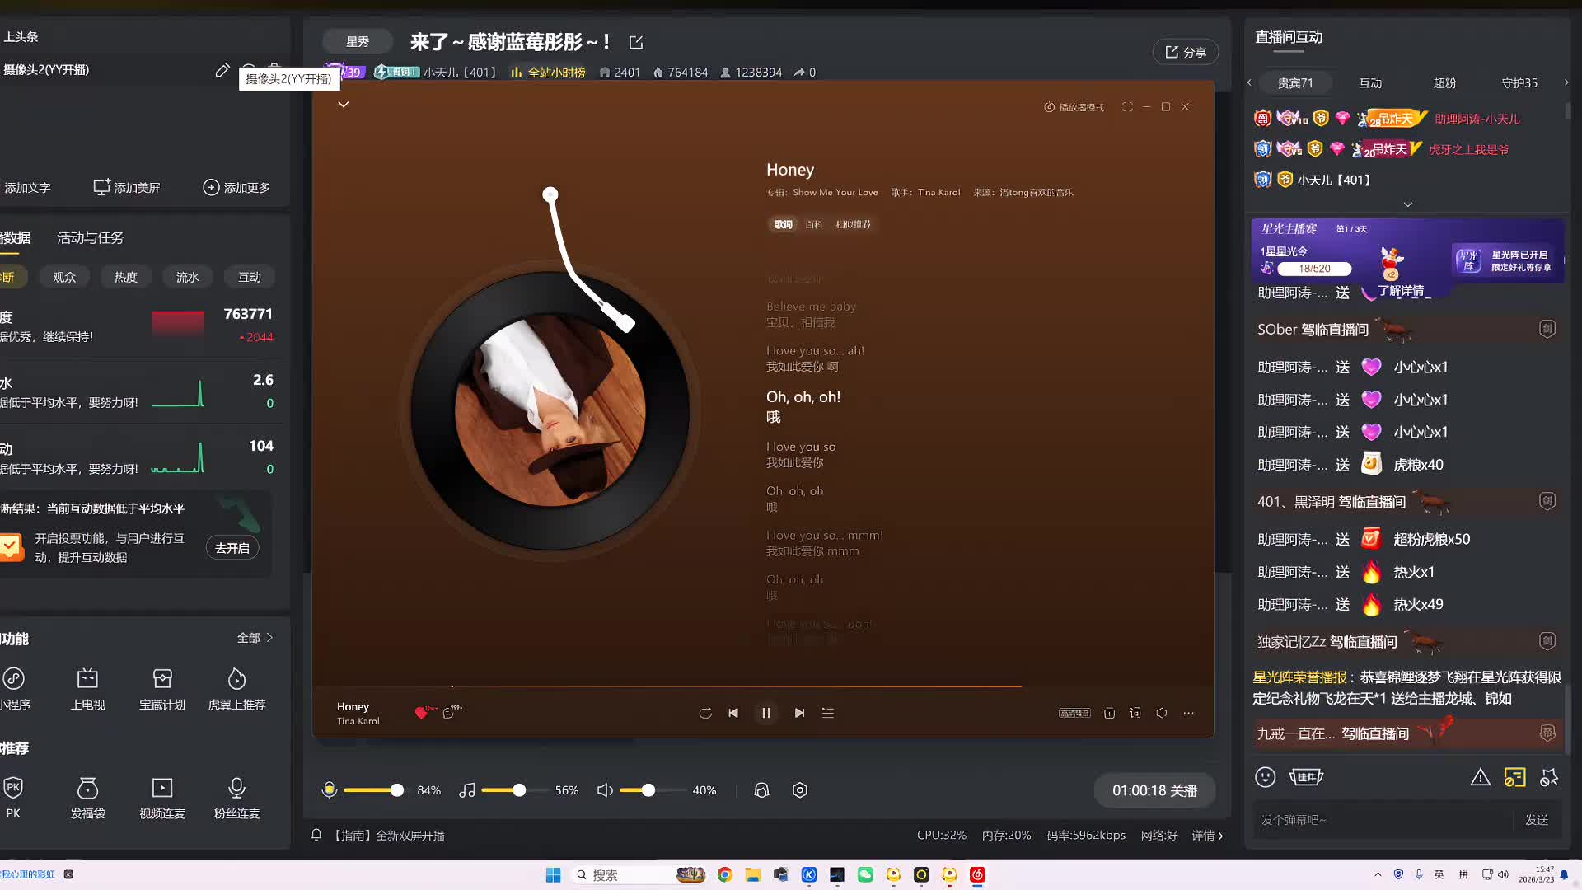
Task: Click the emoji smiley icon in chat
Action: 1265,777
